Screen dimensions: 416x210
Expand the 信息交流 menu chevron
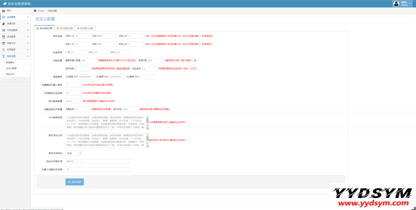pos(28,43)
